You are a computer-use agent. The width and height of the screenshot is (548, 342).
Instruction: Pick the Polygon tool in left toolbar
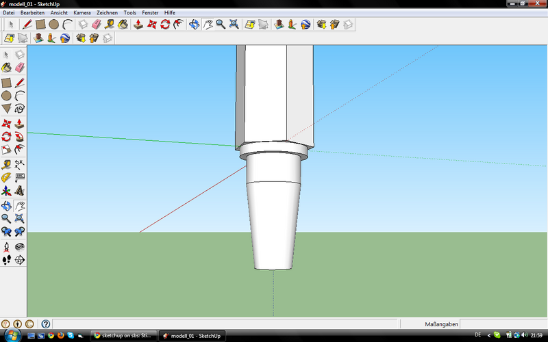tap(6, 109)
